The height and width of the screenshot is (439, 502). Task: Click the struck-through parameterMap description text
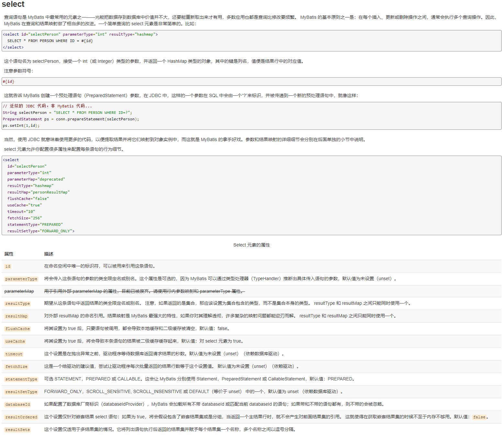tap(144, 291)
